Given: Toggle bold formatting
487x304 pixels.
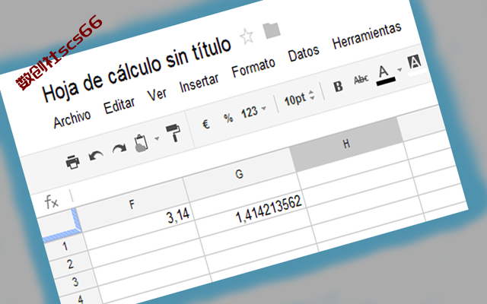Looking at the screenshot, I should [338, 87].
